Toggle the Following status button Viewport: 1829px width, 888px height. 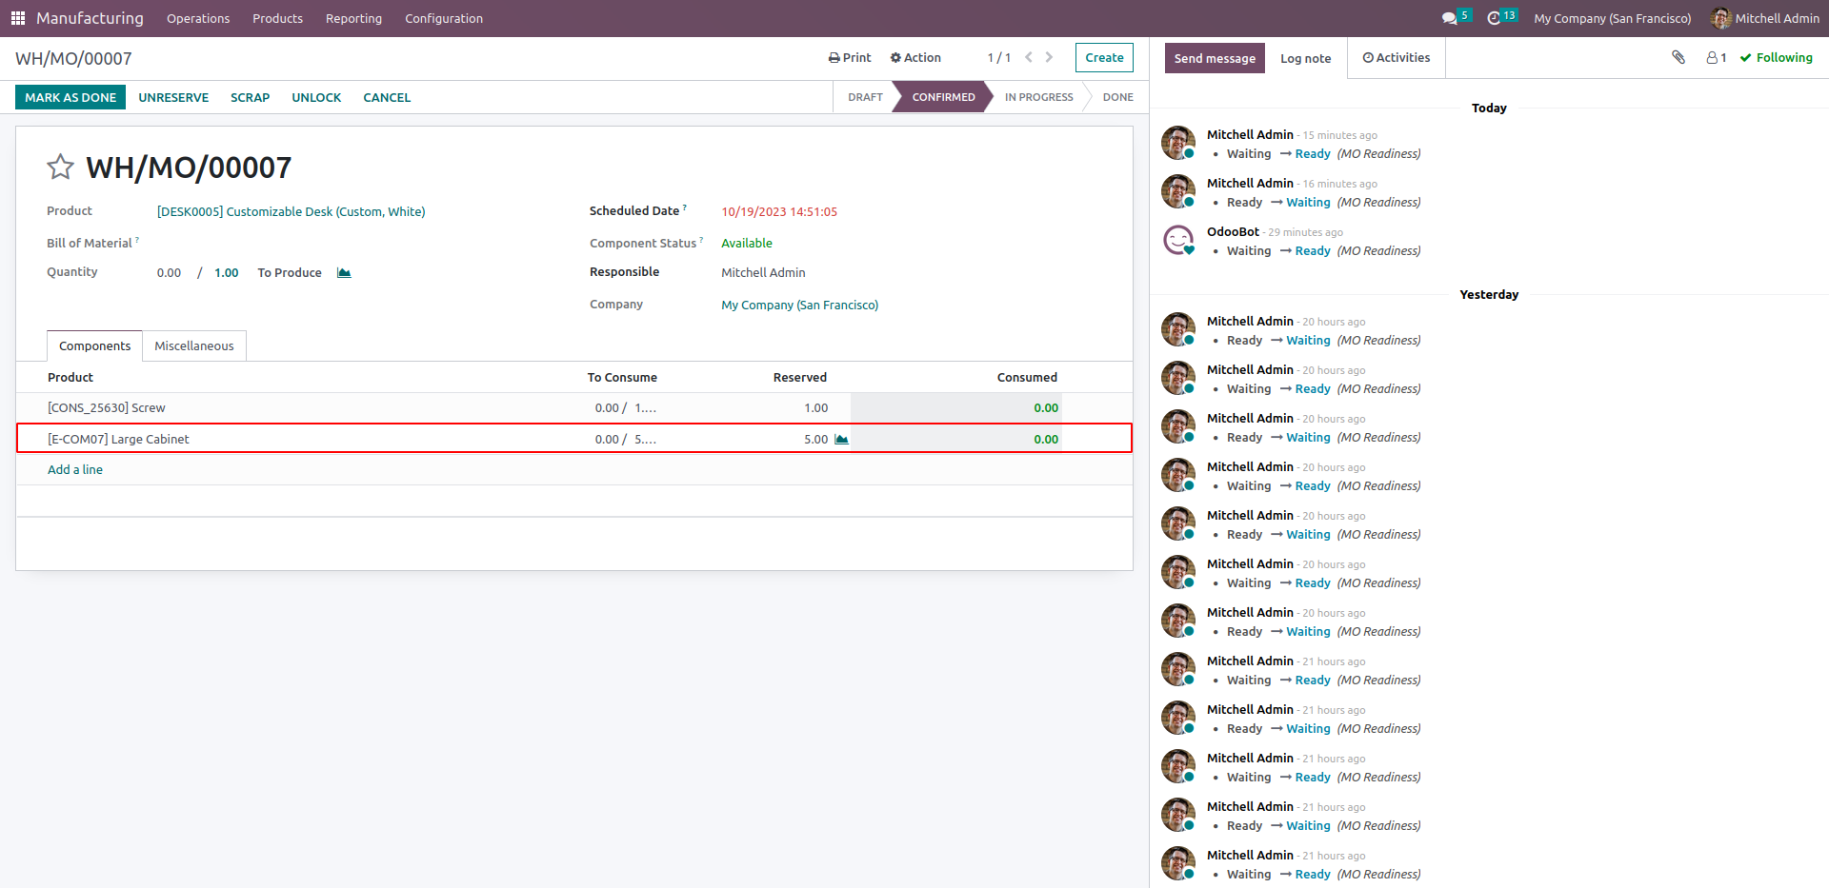tap(1777, 57)
